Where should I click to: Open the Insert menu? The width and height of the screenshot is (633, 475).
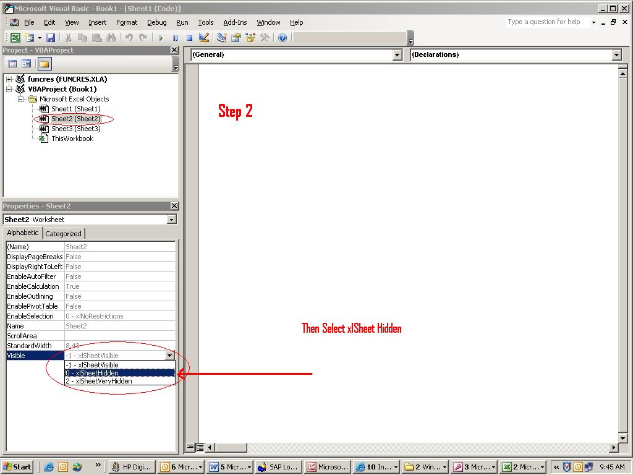point(98,22)
